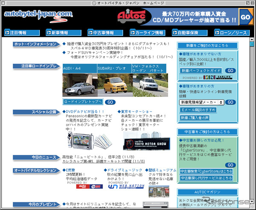Image resolution: width=256 pixels, height=210 pixels.
Task: Open the カレラカップ第4戦 news link
Action: pyautogui.click(x=104, y=161)
